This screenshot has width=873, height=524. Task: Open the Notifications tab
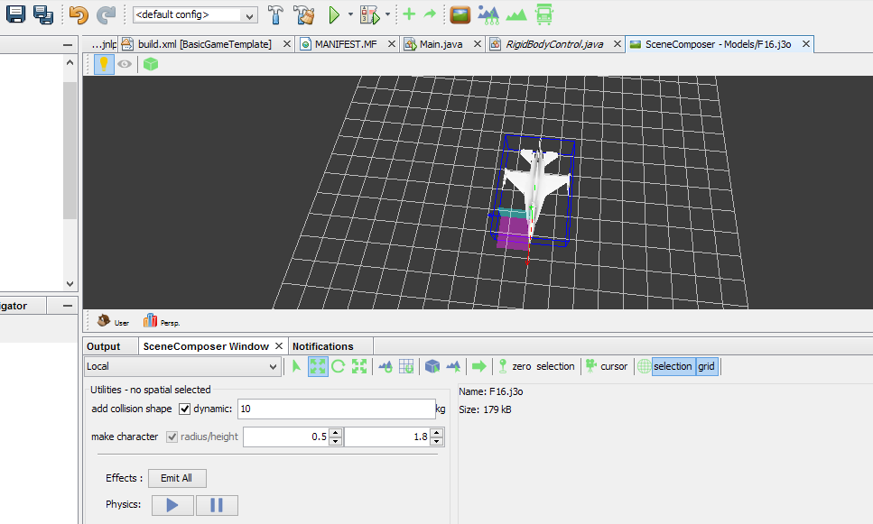pos(323,346)
